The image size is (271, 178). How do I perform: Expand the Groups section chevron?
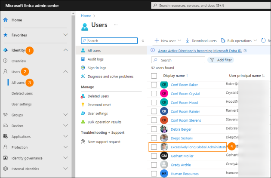(x=65, y=115)
